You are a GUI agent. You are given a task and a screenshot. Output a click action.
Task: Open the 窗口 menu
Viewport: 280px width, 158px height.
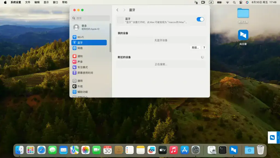[55, 2]
